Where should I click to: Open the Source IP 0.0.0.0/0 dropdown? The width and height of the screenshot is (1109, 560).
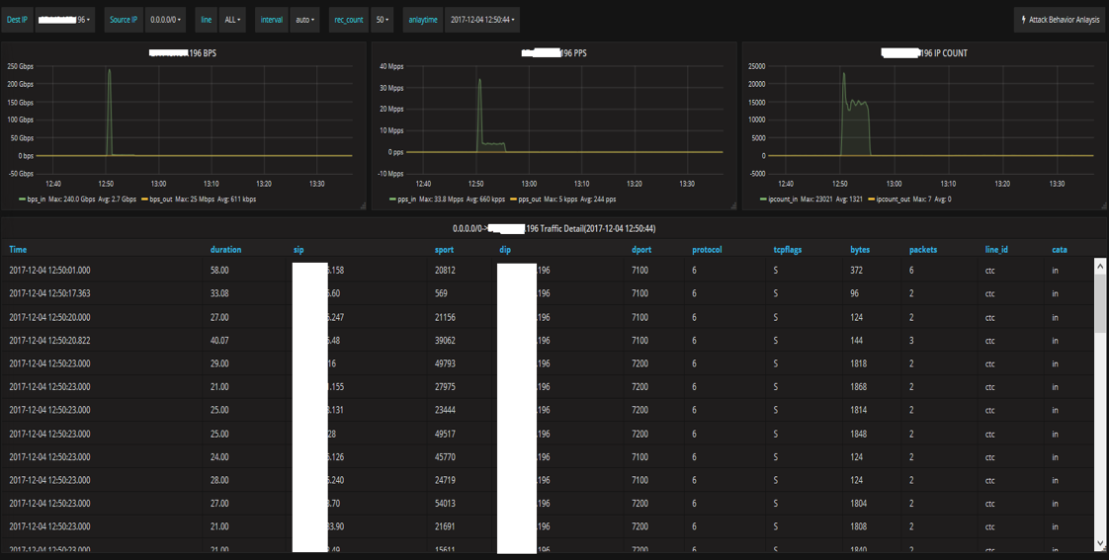coord(165,20)
